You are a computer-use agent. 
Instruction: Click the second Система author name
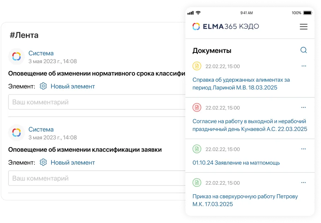click(41, 130)
